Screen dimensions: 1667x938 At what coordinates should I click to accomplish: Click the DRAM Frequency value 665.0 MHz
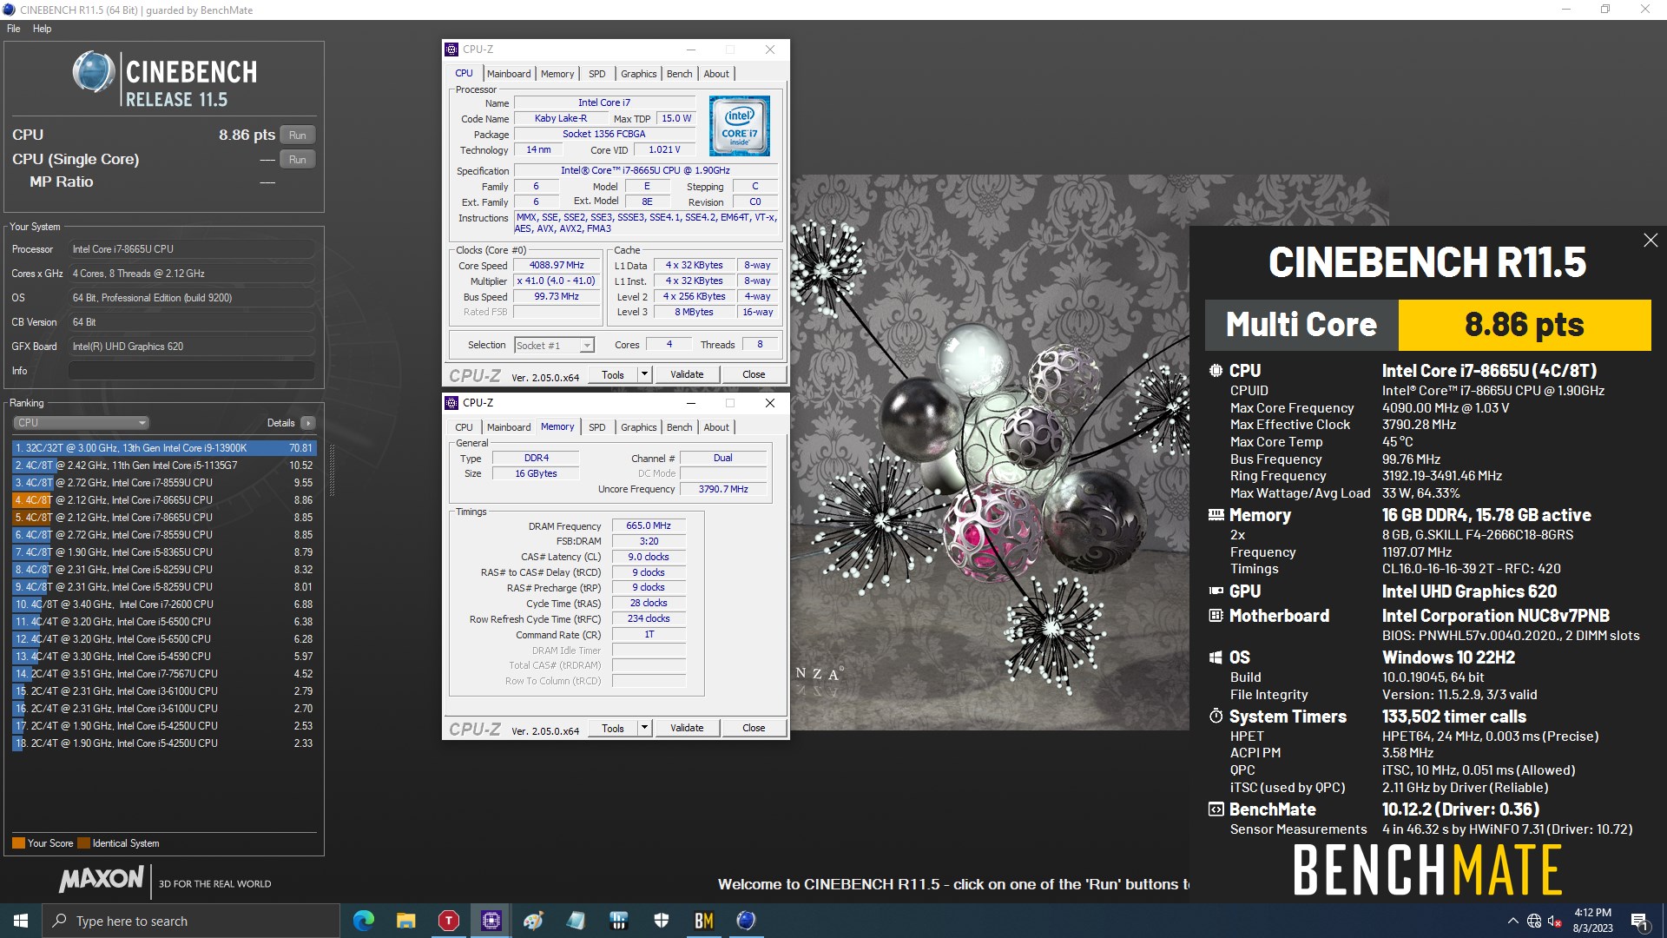click(649, 525)
